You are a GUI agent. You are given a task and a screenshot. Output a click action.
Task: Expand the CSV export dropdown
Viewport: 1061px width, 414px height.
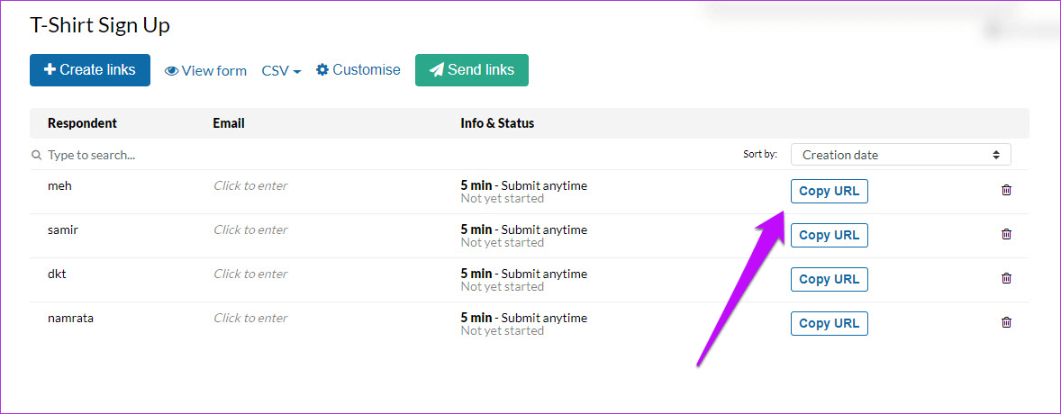281,70
